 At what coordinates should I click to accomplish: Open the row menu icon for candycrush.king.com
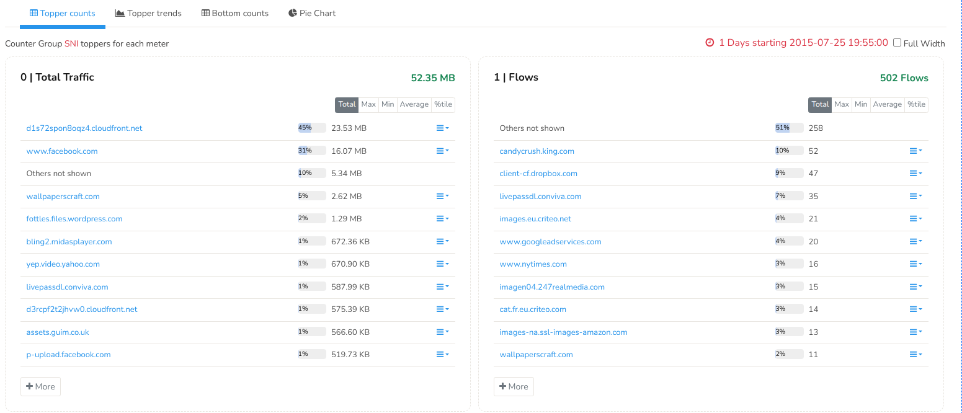click(915, 150)
